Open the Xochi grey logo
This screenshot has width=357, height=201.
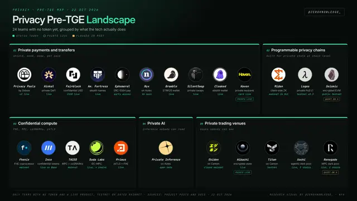click(301, 148)
